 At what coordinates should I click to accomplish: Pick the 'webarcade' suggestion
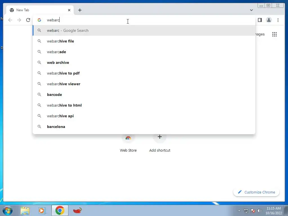tap(144, 52)
